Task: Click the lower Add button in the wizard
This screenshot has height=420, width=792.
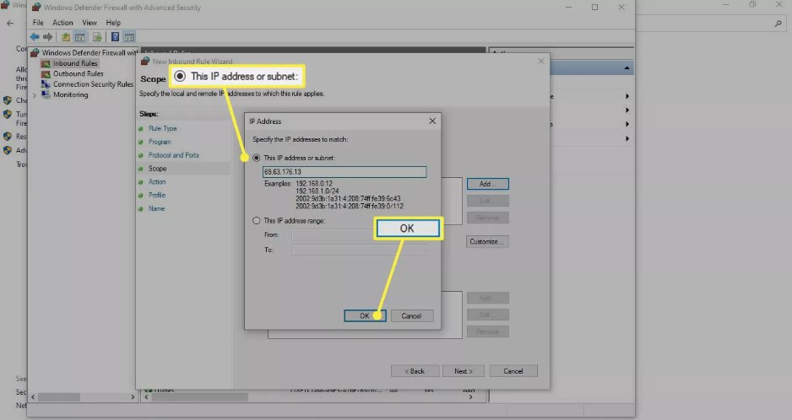Action: (487, 298)
